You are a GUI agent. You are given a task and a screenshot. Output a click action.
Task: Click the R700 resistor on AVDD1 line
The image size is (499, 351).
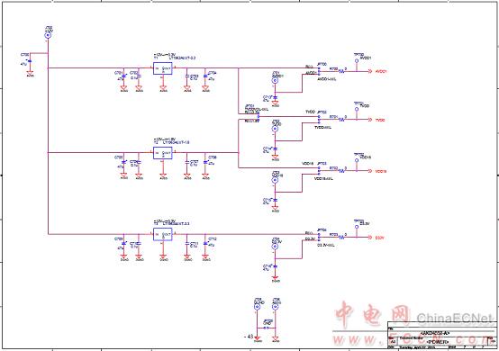tap(341, 71)
